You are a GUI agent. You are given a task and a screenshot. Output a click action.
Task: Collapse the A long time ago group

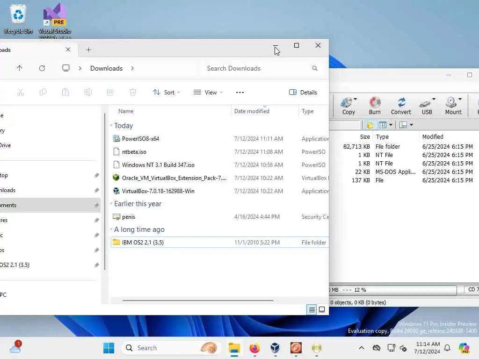[111, 229]
